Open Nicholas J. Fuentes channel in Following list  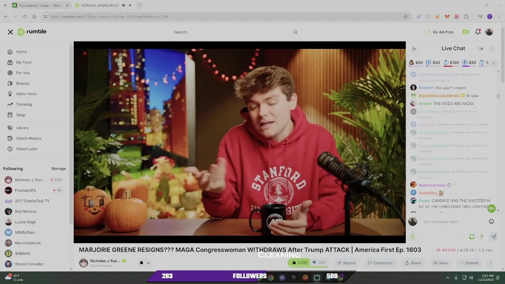coord(30,180)
